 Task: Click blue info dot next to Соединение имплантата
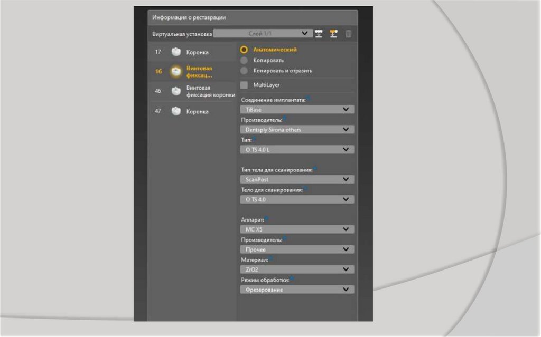tap(308, 98)
